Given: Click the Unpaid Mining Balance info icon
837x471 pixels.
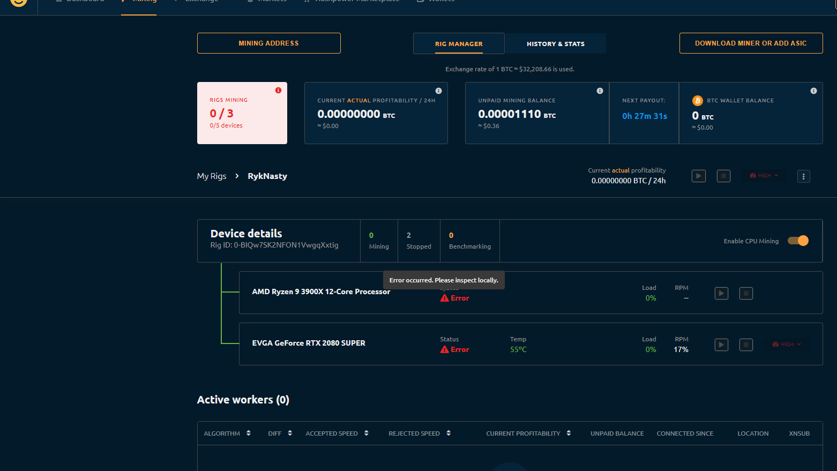Looking at the screenshot, I should (600, 91).
